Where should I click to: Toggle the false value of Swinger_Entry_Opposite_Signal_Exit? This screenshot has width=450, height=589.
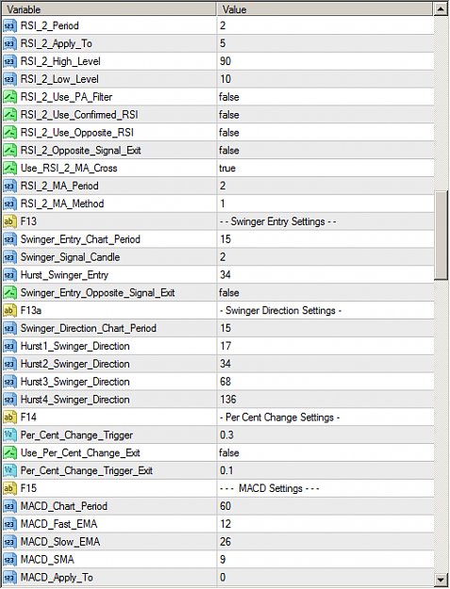[x=229, y=293]
